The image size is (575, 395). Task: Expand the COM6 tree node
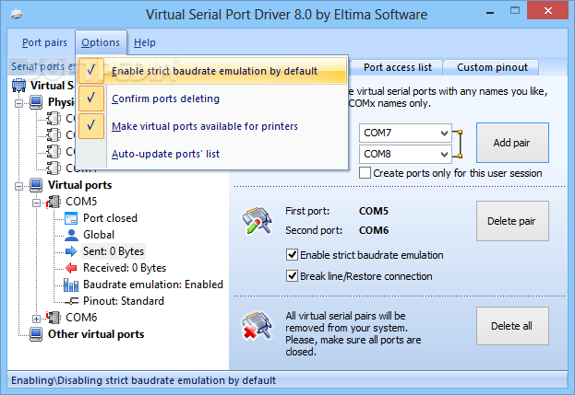(36, 319)
